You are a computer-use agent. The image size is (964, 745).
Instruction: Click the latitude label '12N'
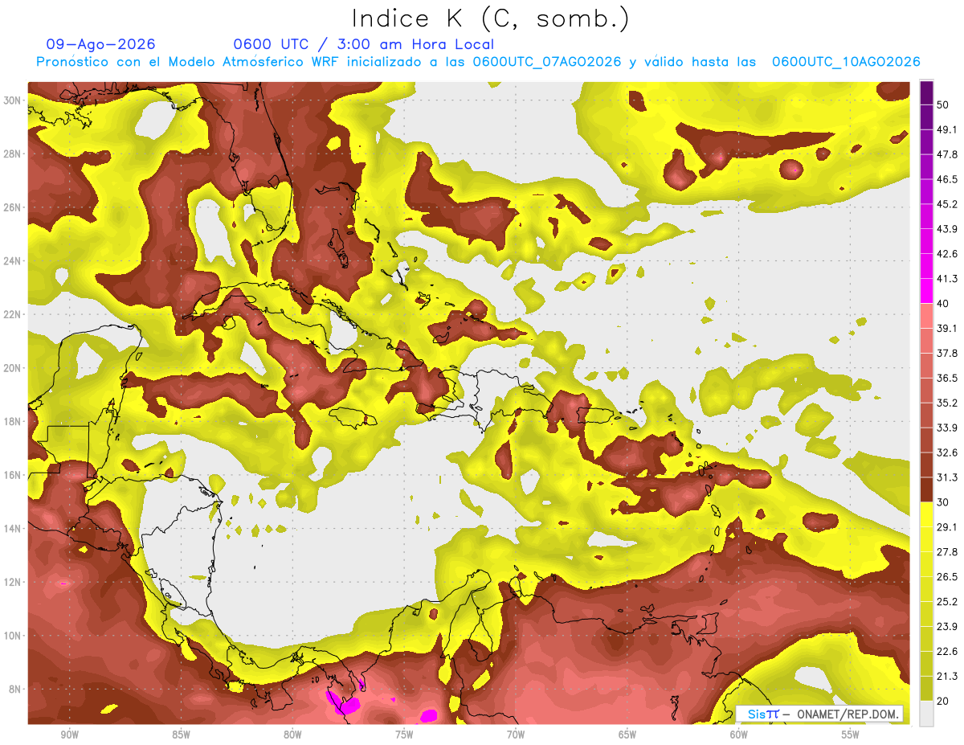coord(13,582)
